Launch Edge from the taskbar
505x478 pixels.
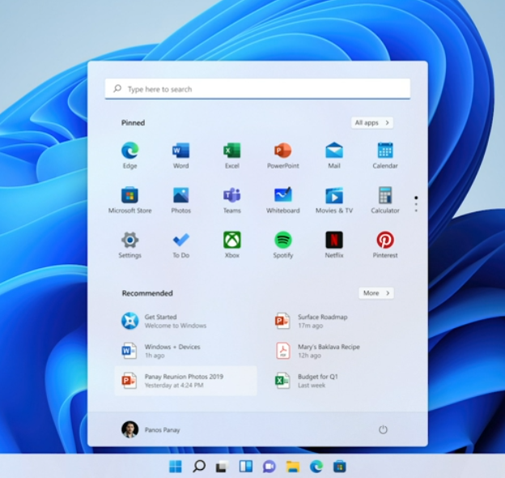316,466
